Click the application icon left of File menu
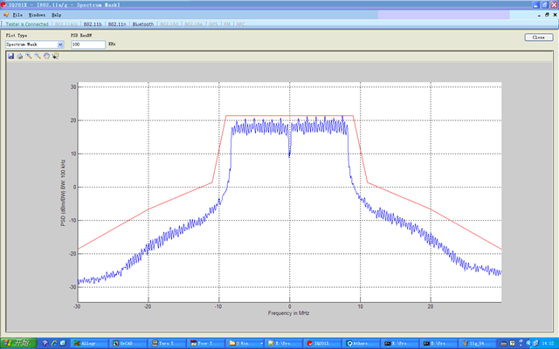The width and height of the screenshot is (559, 349). coord(6,15)
